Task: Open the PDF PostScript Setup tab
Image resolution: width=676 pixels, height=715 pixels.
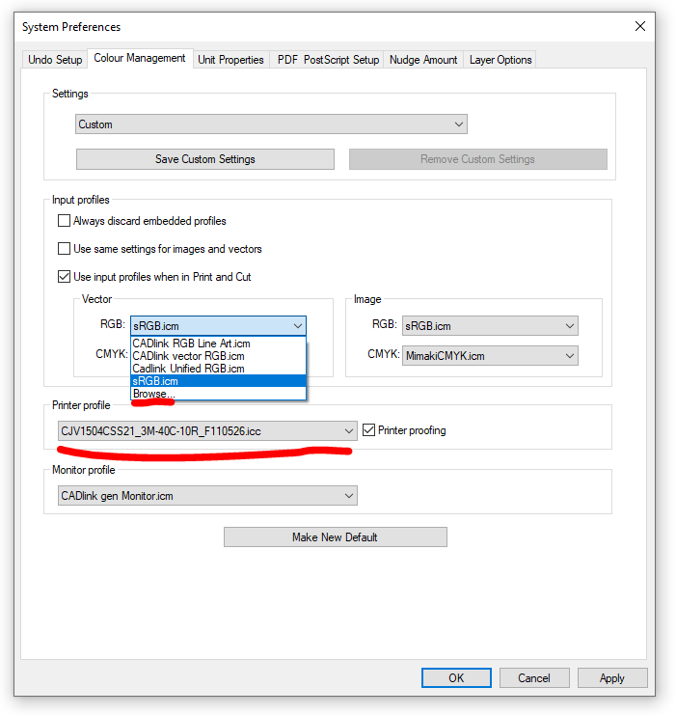Action: (328, 60)
